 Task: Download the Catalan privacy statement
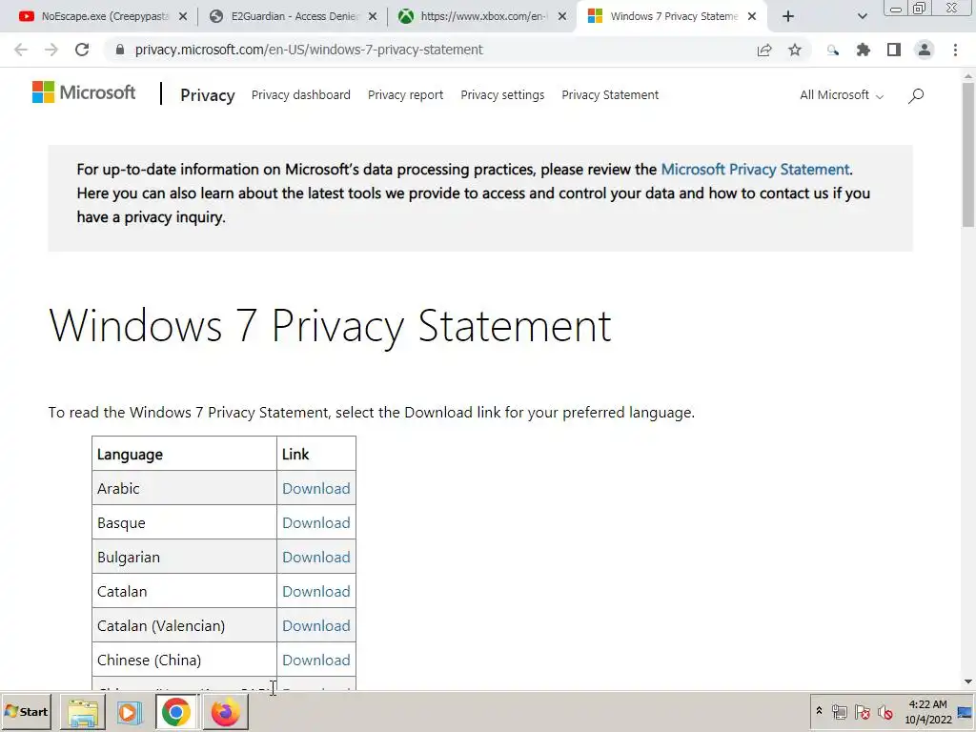(x=316, y=591)
